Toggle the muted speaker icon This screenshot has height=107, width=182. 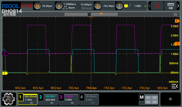[x=171, y=99]
